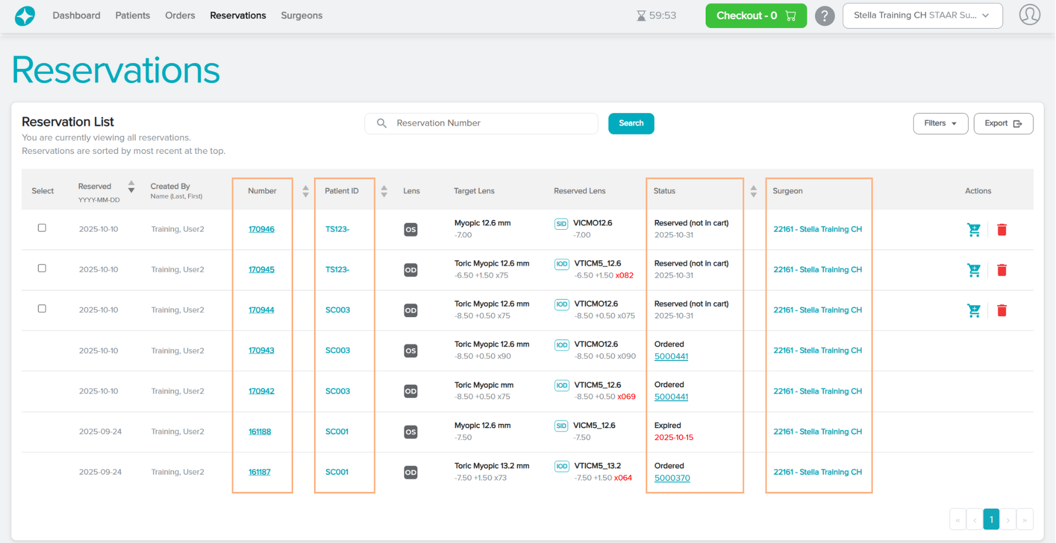Delete reservation 170945 with trash icon
This screenshot has height=543, width=1056.
pos(1002,270)
